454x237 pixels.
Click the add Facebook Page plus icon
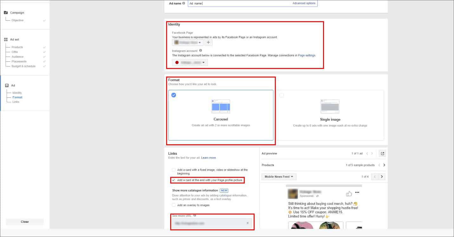208,42
